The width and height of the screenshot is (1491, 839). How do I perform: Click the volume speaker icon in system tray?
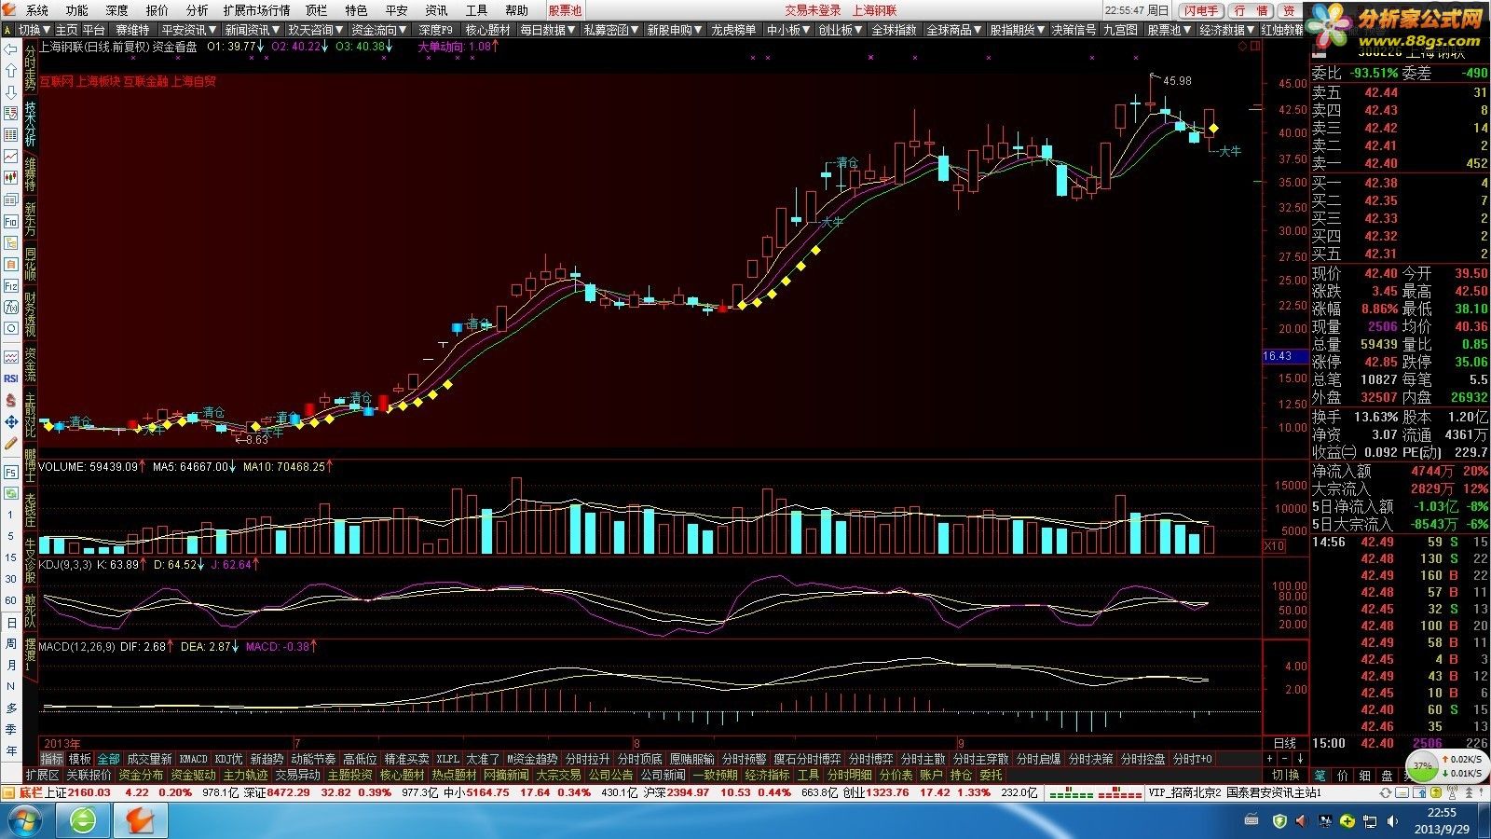[x=1394, y=821]
